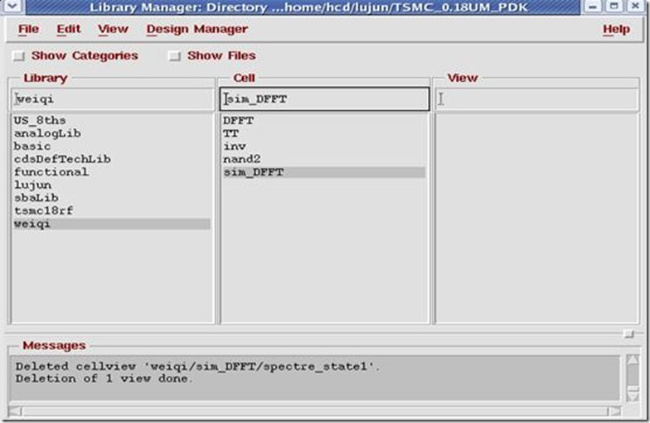Open the Design Manager menu
This screenshot has width=650, height=423.
tap(196, 29)
